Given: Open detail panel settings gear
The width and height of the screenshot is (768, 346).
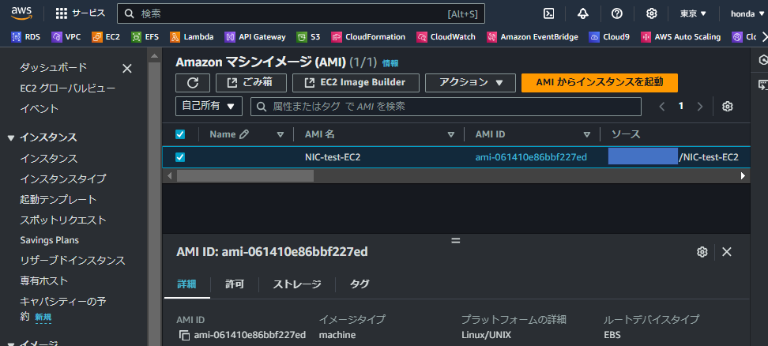Looking at the screenshot, I should coord(702,252).
